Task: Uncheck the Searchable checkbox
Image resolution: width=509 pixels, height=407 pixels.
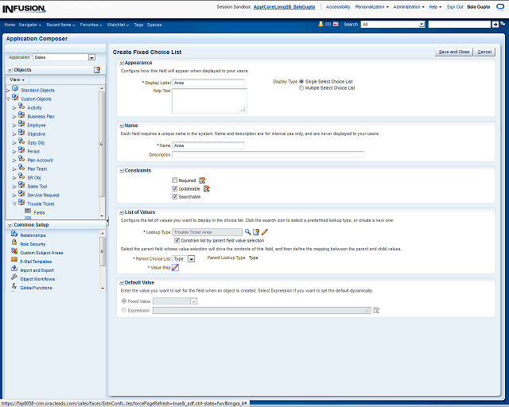Action: (175, 196)
